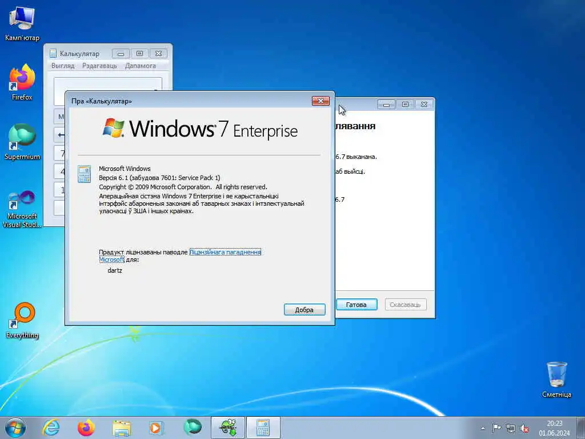The width and height of the screenshot is (585, 439).
Task: Click the calculator icon in About dialog
Action: coord(85,174)
